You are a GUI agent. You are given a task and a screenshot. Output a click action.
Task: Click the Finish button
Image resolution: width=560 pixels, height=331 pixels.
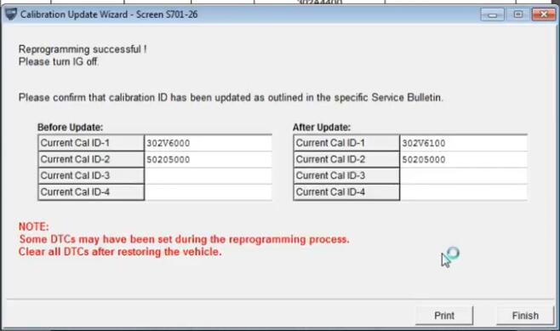tap(525, 316)
